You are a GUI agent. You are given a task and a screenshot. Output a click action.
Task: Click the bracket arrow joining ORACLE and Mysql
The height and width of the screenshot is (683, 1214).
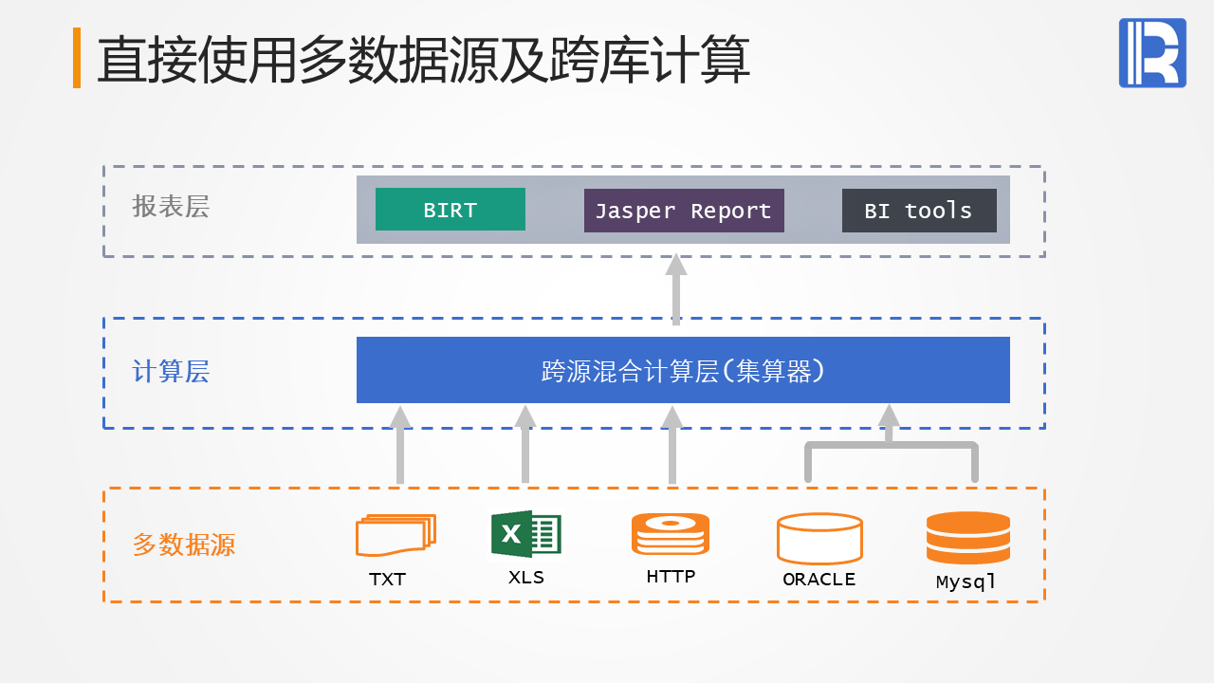(890, 444)
